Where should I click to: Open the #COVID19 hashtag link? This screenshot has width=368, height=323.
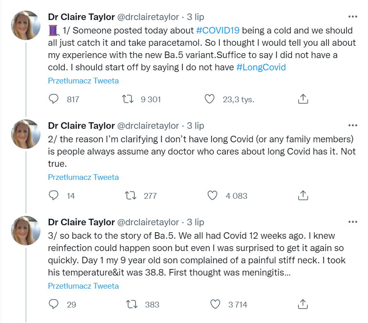[218, 31]
